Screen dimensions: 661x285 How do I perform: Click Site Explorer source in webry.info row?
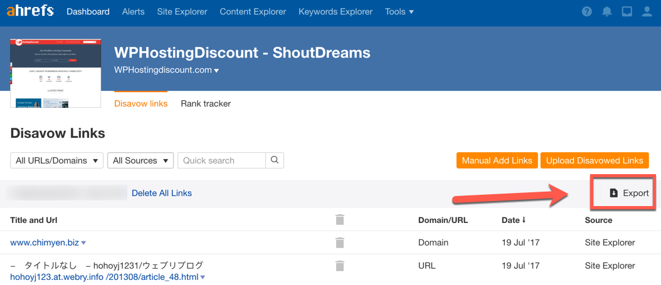click(x=610, y=266)
